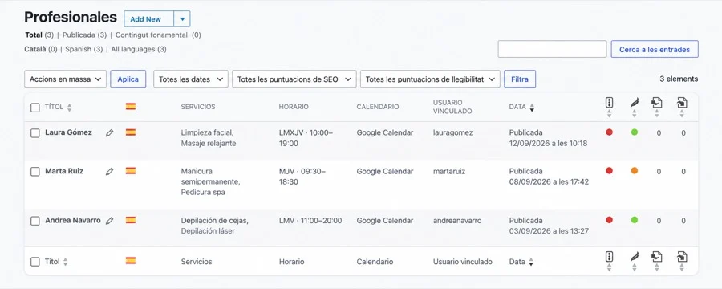
Task: Click the sort arrows next to footer Títol
Action: [x=66, y=262]
